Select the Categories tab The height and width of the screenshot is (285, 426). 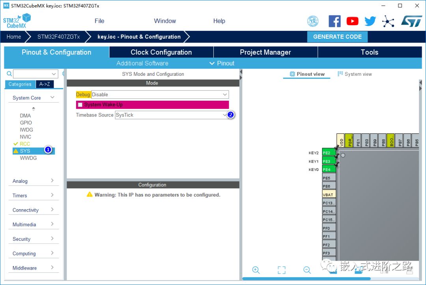click(x=20, y=84)
